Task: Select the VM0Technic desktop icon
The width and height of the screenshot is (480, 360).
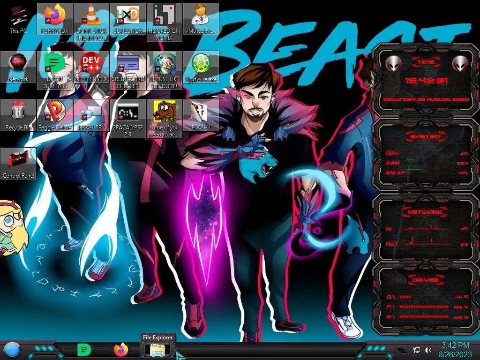Action: click(201, 19)
